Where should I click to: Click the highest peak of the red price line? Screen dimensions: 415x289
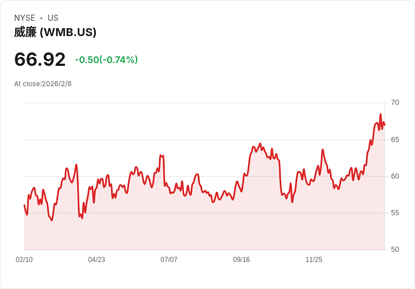point(381,114)
